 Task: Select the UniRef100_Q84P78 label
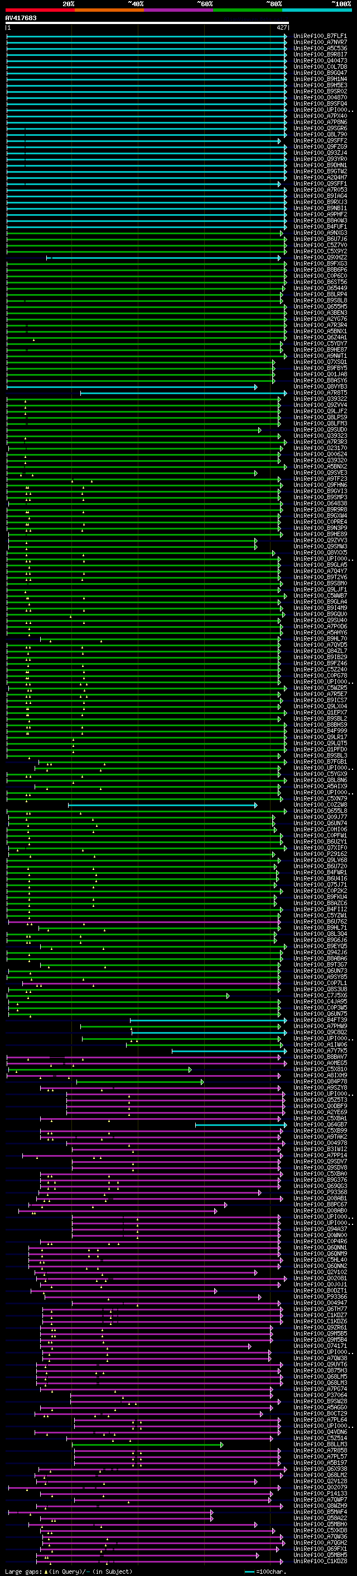pyautogui.click(x=320, y=1082)
